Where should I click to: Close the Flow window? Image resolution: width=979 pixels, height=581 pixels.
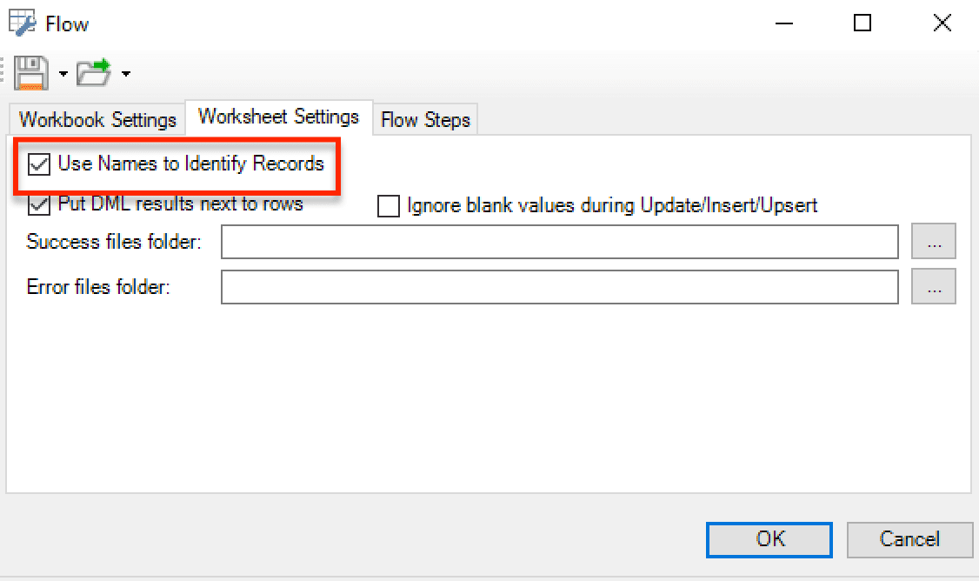point(942,23)
